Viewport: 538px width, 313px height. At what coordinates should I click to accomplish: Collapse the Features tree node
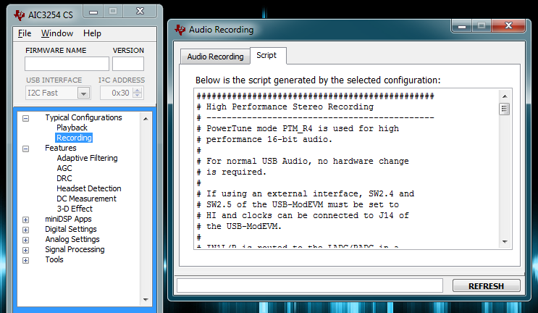pos(26,149)
